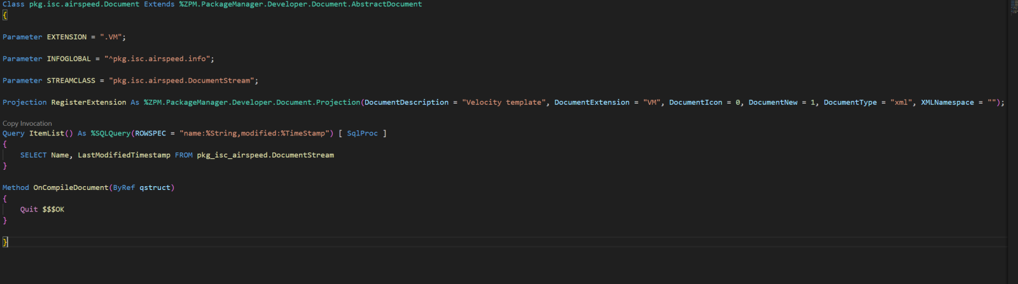Click %ZPM.PackageManager.Developer.Document.Projection class reference
Image resolution: width=1018 pixels, height=284 pixels.
tap(252, 102)
